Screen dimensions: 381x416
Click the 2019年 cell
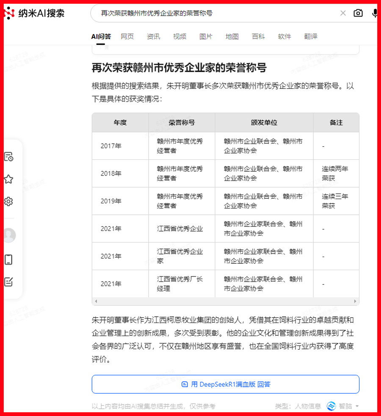(120, 201)
